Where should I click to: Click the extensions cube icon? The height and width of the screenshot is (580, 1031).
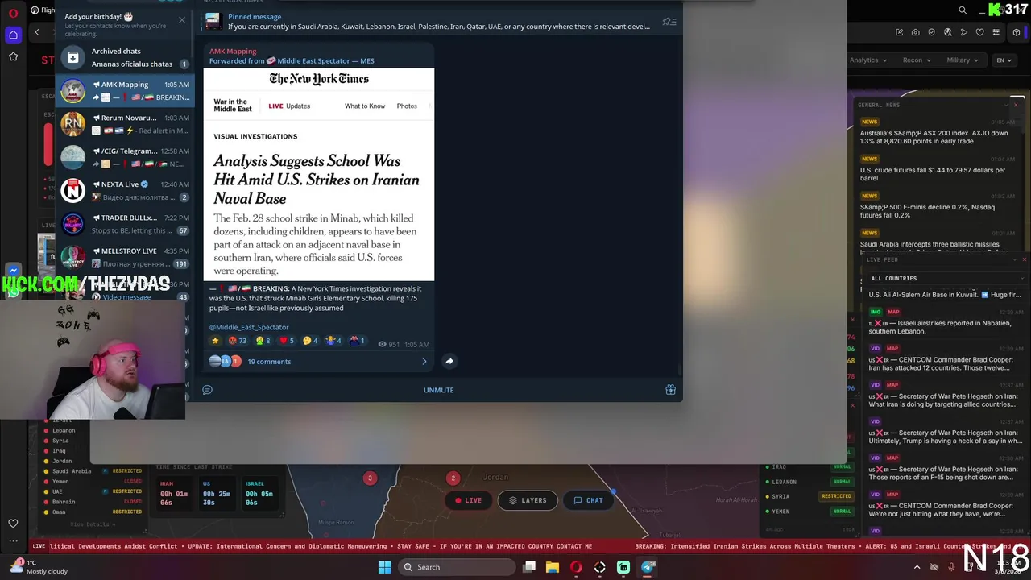[x=1017, y=32]
